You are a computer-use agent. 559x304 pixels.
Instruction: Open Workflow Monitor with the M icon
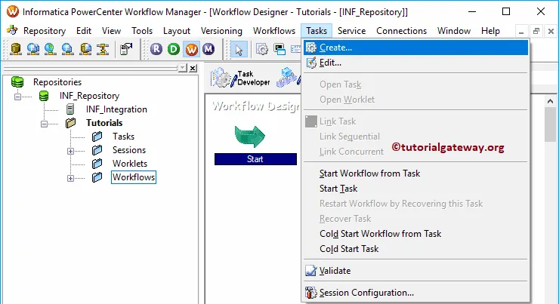coord(208,49)
